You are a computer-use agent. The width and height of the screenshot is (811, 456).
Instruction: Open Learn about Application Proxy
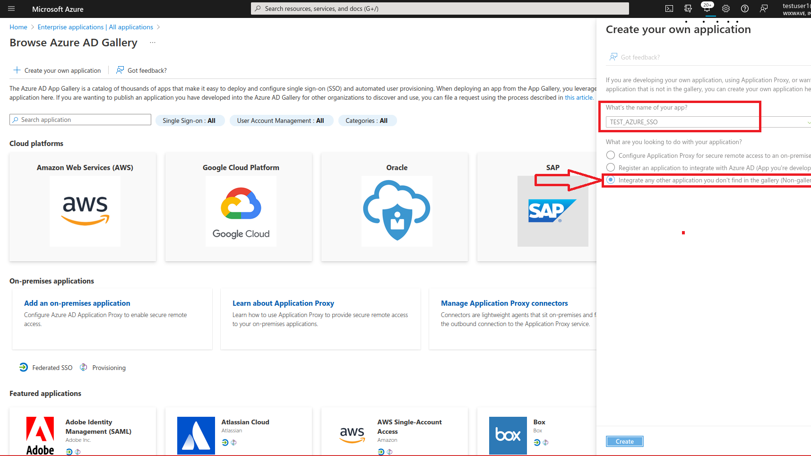coord(283,303)
